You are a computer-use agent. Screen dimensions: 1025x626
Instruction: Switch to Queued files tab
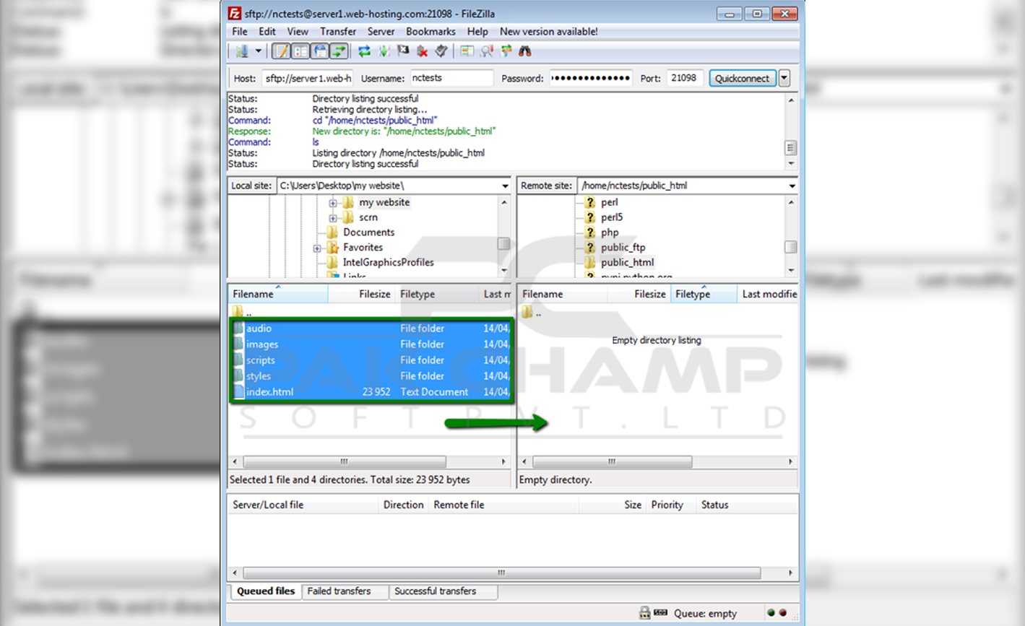[x=266, y=591]
